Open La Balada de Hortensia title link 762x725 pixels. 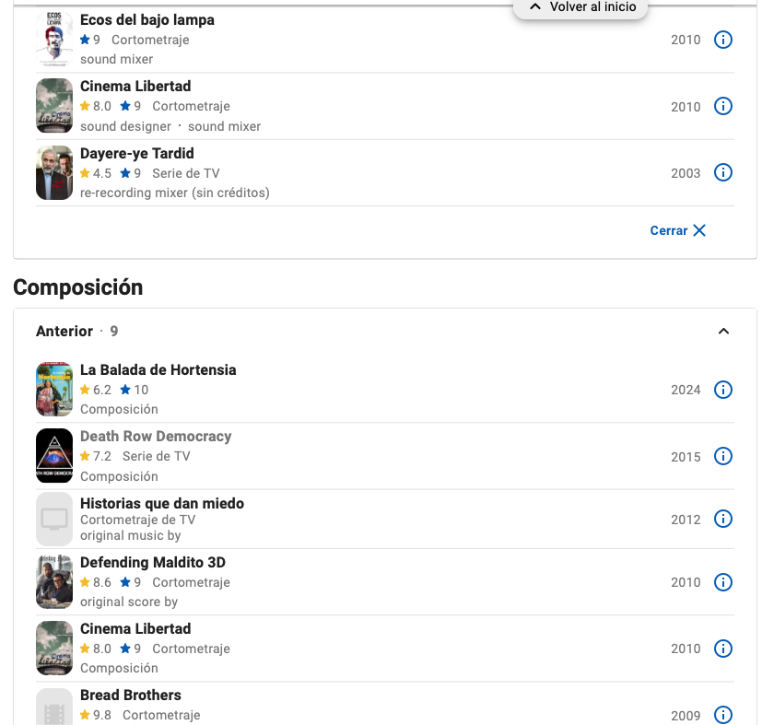coord(158,369)
